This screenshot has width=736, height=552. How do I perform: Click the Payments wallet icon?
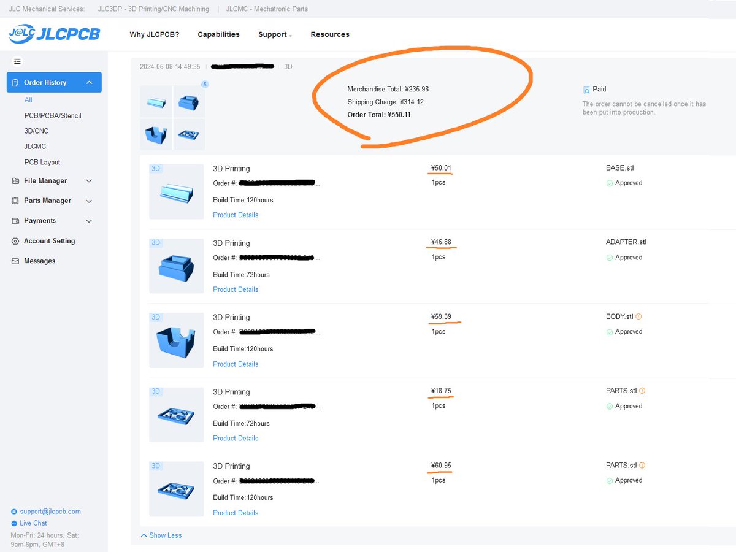pyautogui.click(x=15, y=221)
